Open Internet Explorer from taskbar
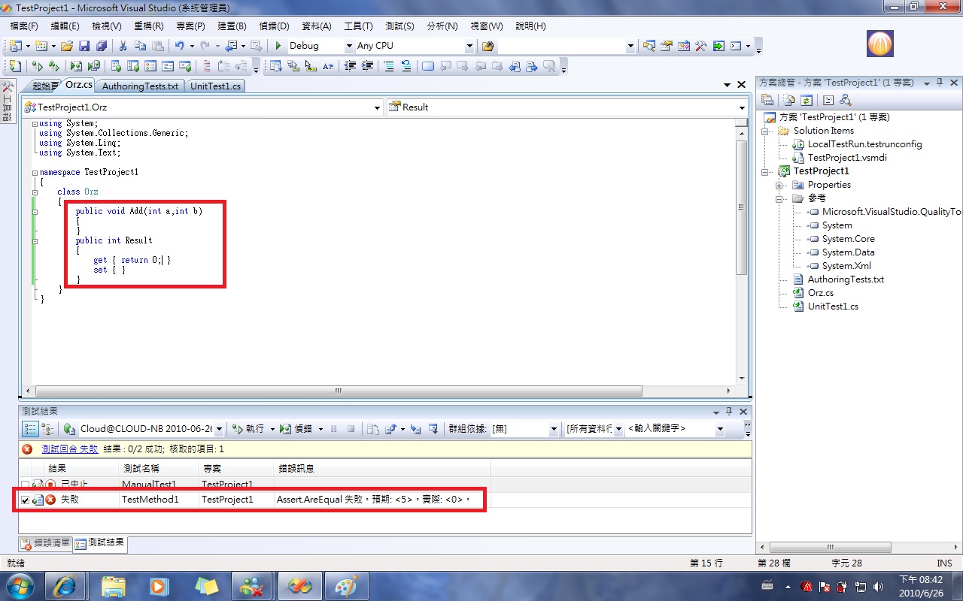963x601 pixels. click(65, 585)
